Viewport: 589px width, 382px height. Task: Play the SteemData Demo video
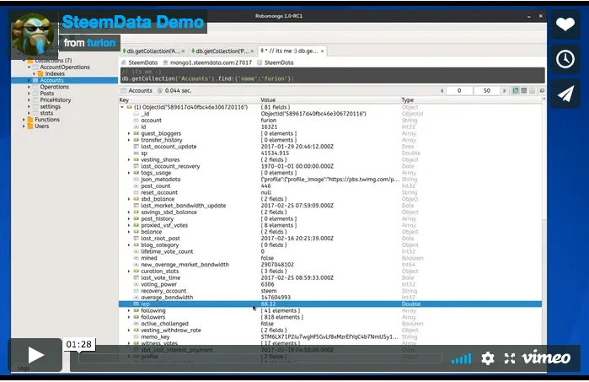35,355
